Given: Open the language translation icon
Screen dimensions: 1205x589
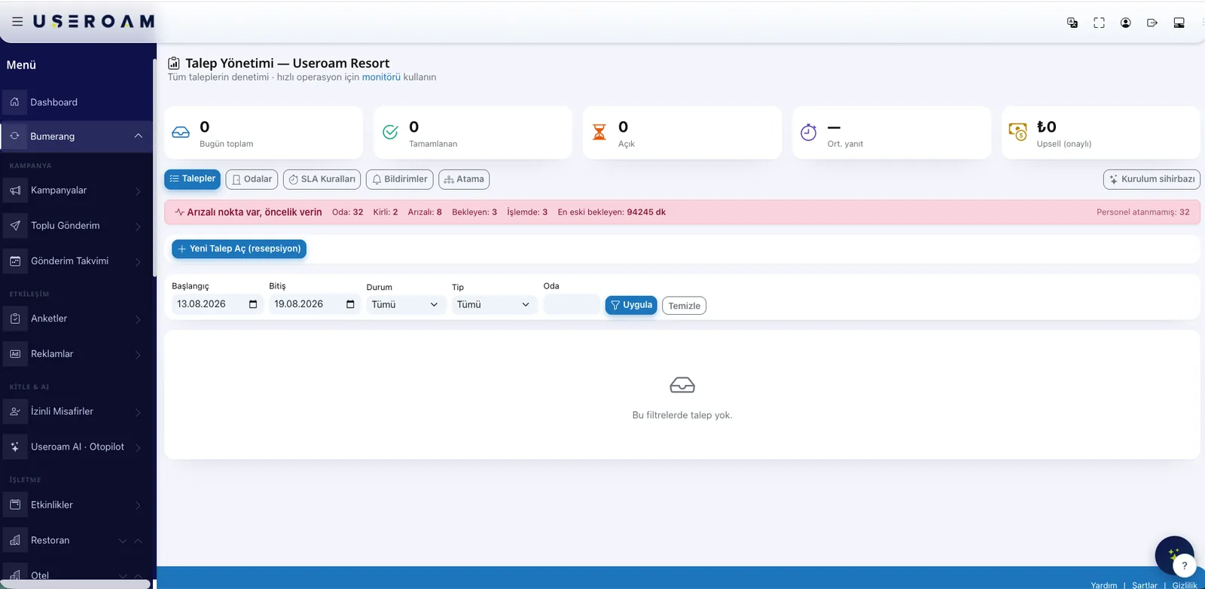Looking at the screenshot, I should click(x=1072, y=23).
